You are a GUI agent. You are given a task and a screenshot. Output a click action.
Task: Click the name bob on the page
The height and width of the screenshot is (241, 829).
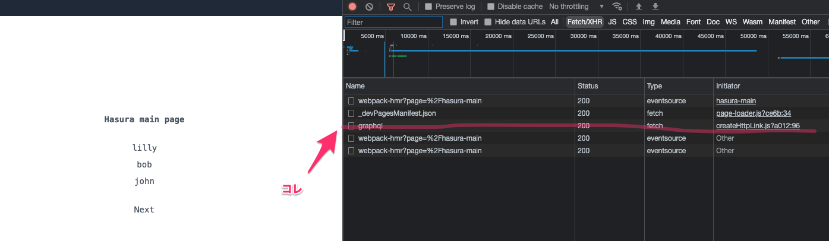144,164
